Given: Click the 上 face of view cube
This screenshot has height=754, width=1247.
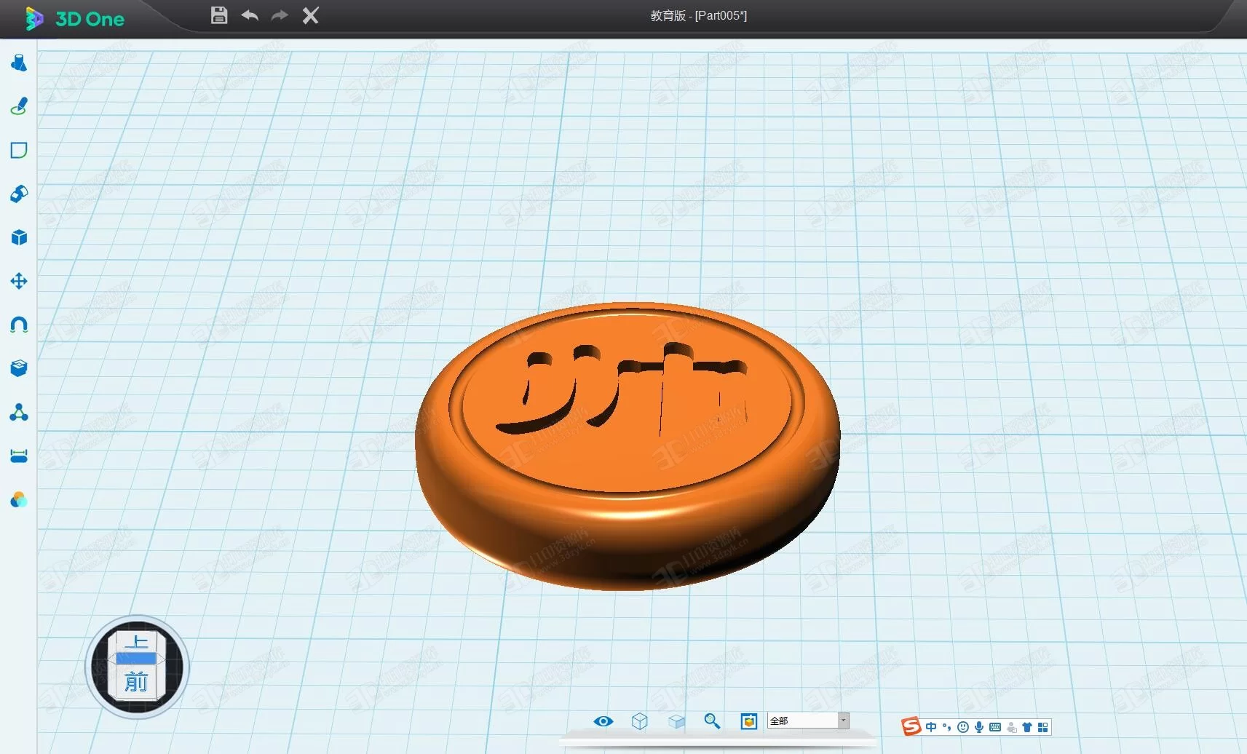Looking at the screenshot, I should pyautogui.click(x=136, y=641).
